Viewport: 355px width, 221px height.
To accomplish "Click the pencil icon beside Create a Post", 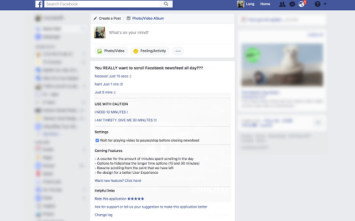I will [96, 18].
